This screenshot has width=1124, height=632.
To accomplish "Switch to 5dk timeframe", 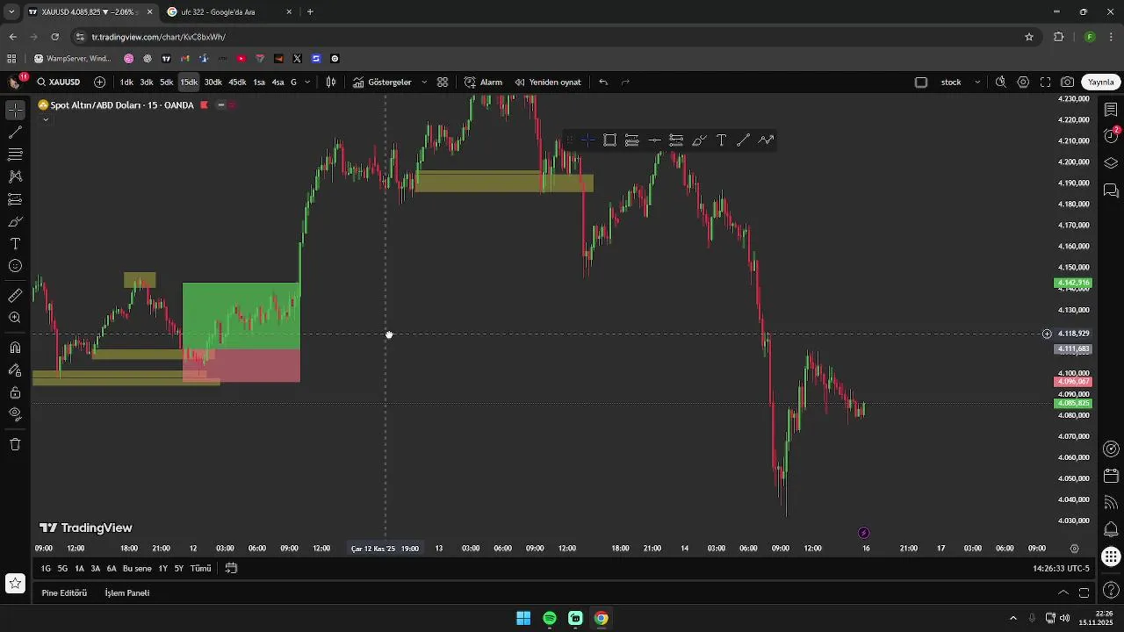I will 167,82.
